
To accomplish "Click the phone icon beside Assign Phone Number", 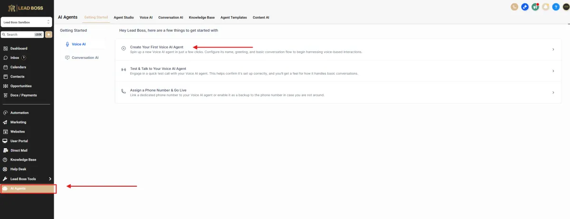I will (123, 91).
